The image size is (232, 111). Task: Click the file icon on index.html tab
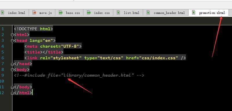[2, 12]
